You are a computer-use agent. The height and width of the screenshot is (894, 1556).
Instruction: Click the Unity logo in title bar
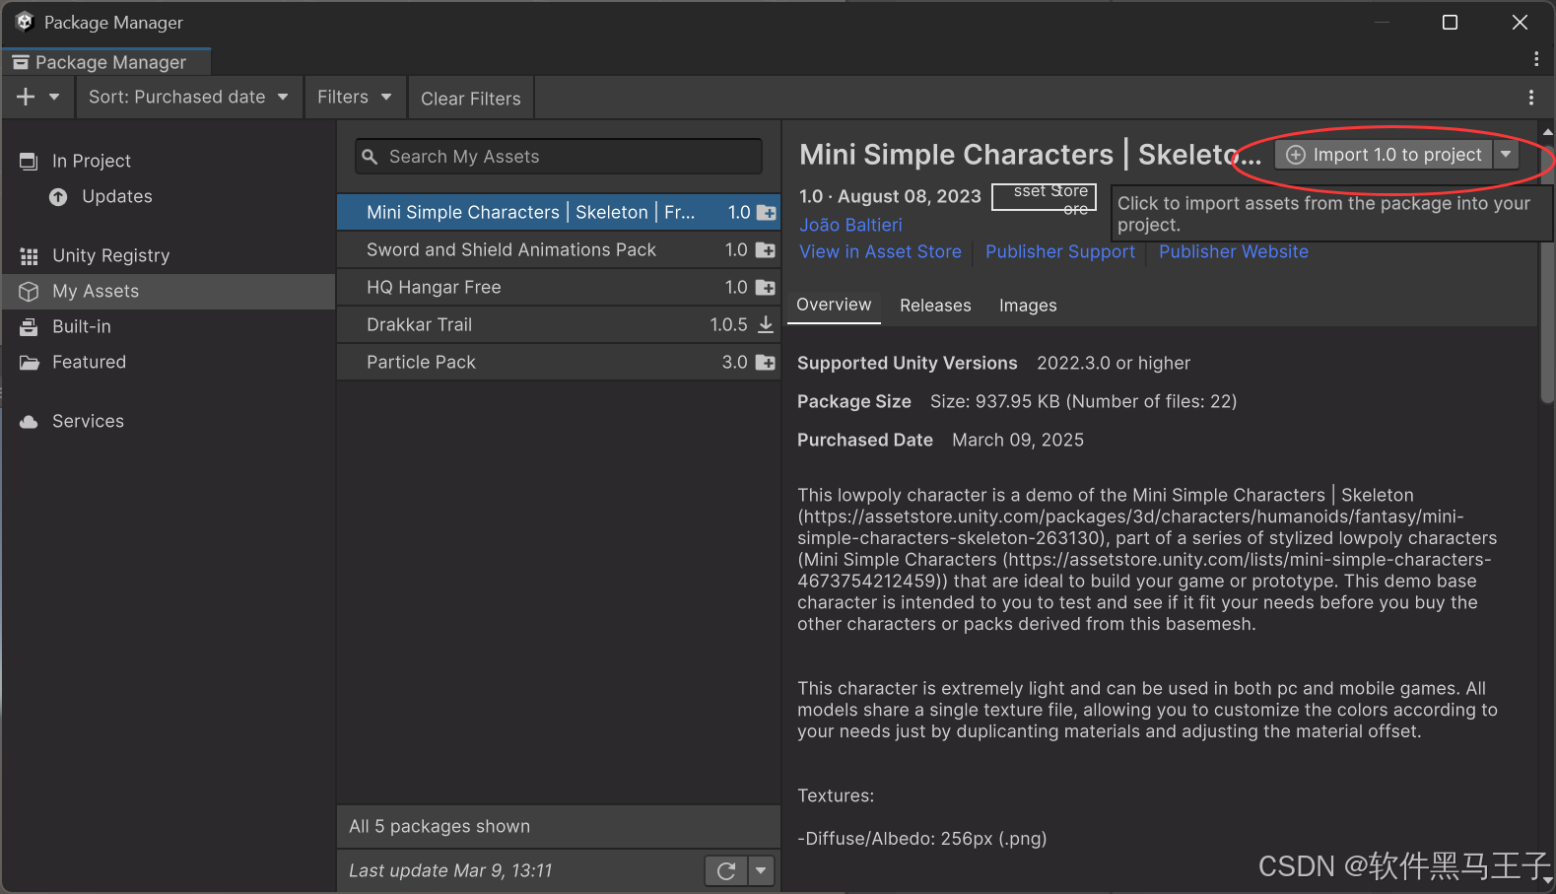(25, 22)
